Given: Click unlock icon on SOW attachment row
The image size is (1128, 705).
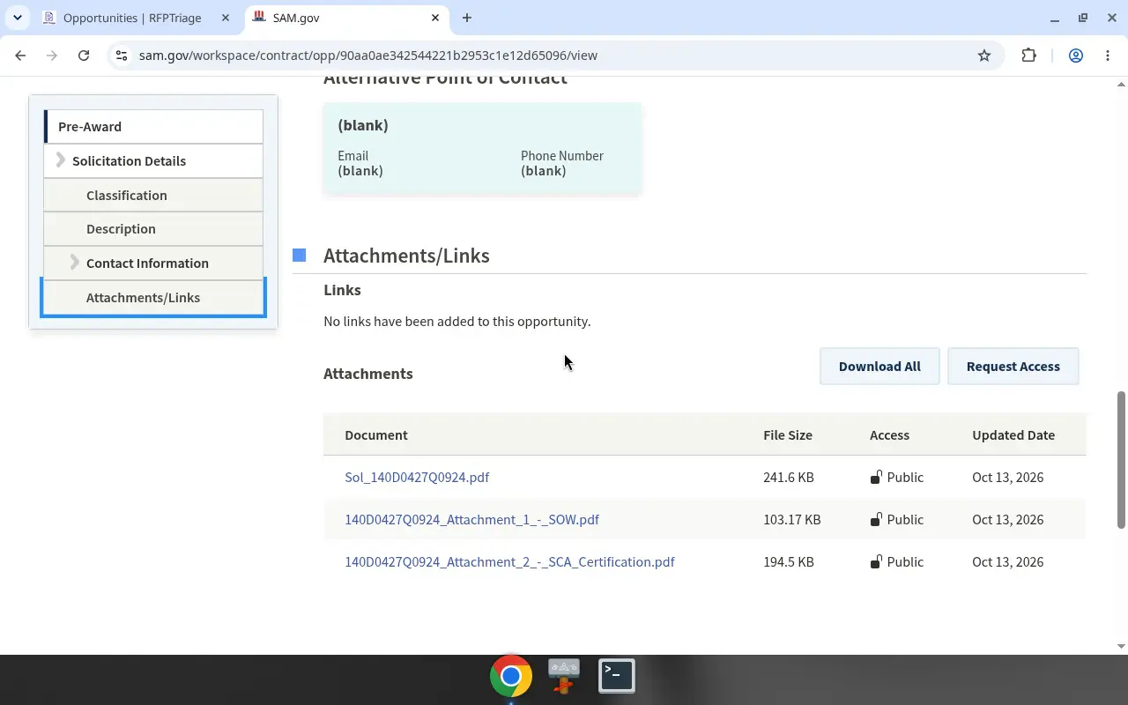Looking at the screenshot, I should tap(876, 519).
